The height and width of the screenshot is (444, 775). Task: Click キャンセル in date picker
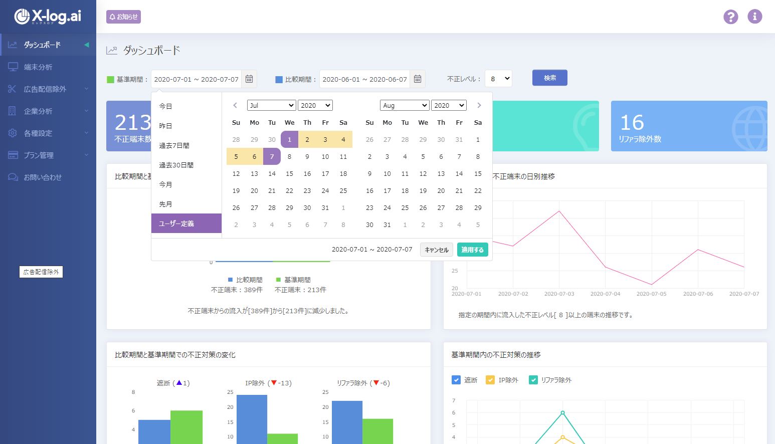437,250
